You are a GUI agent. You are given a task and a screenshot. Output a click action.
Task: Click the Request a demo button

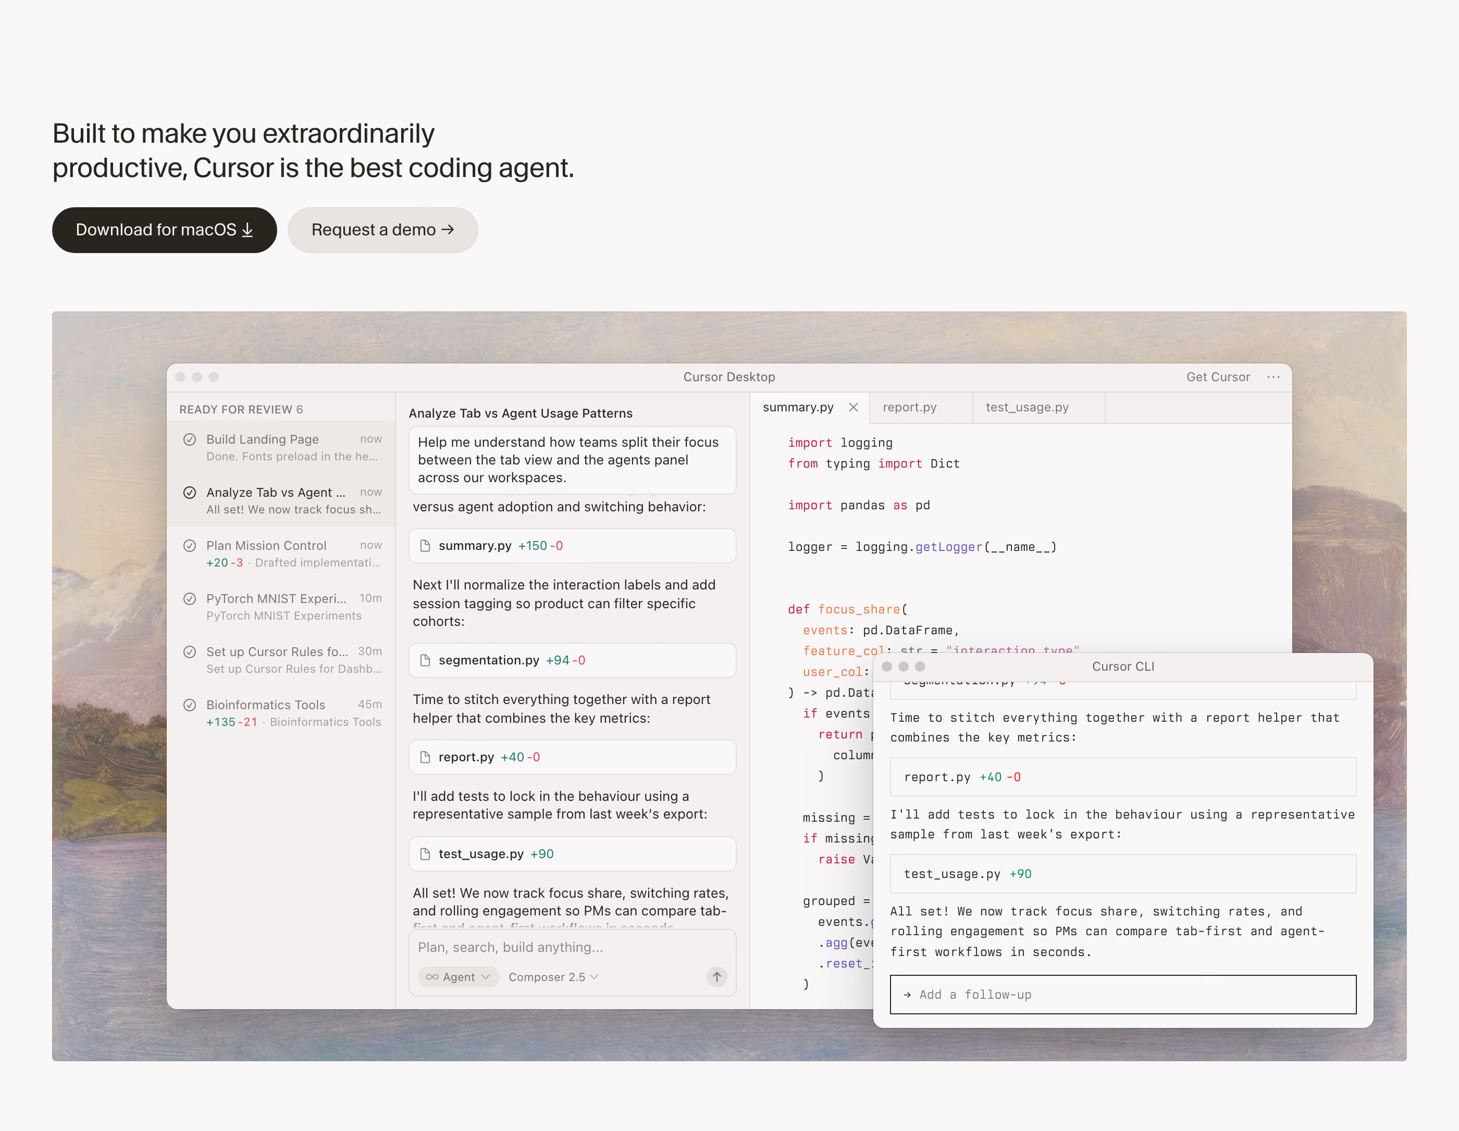click(383, 230)
